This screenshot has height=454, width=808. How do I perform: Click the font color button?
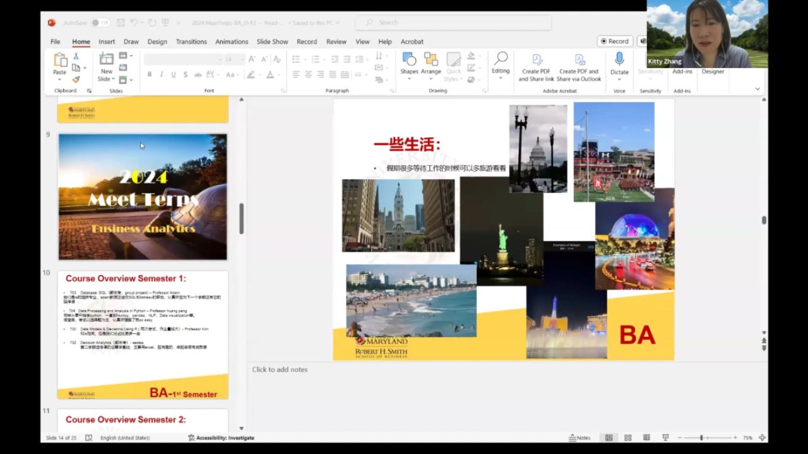[x=270, y=74]
